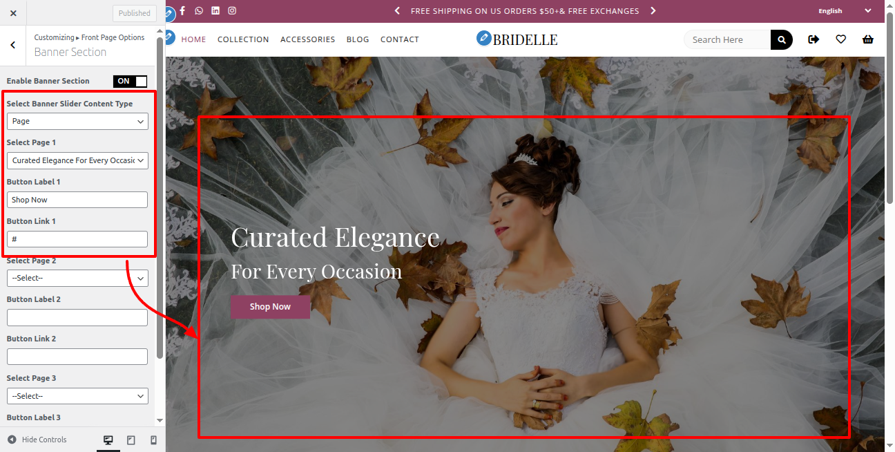Go back using the arrow beside Banner Section
This screenshot has width=895, height=452.
13,45
